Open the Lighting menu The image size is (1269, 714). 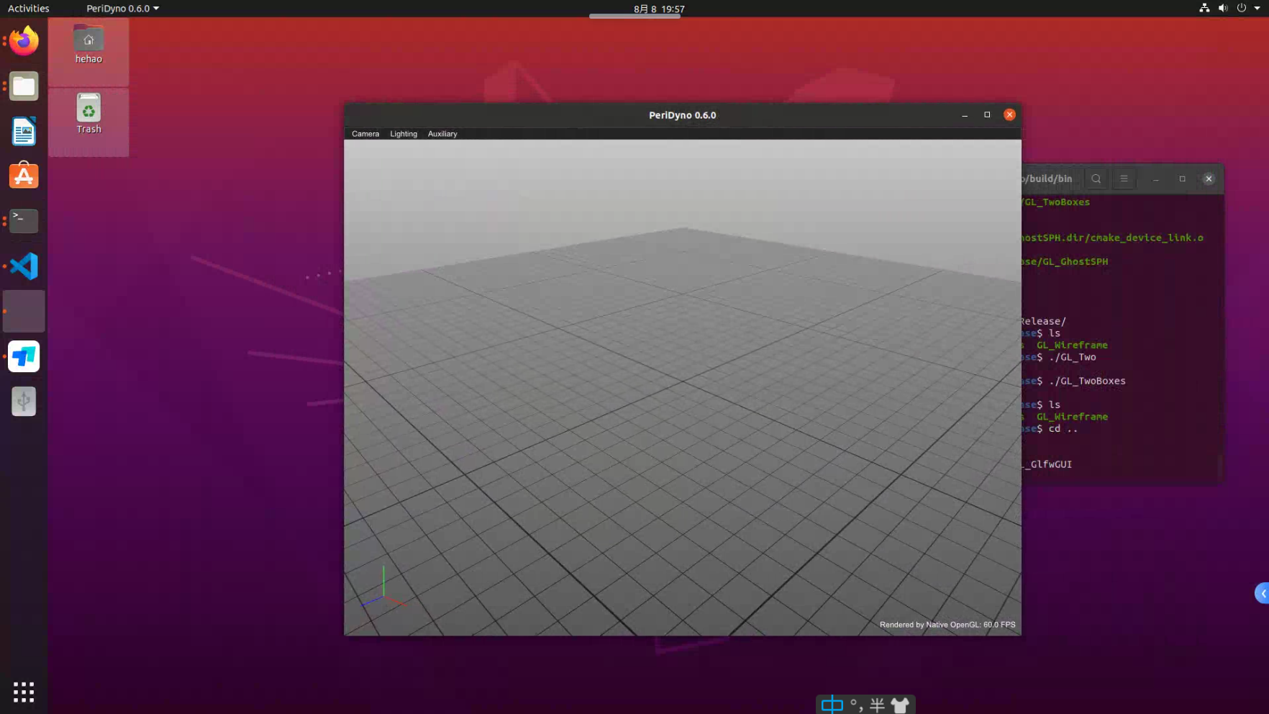(x=403, y=134)
